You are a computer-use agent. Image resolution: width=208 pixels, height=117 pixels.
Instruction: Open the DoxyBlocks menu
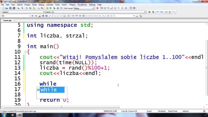[82, 5]
